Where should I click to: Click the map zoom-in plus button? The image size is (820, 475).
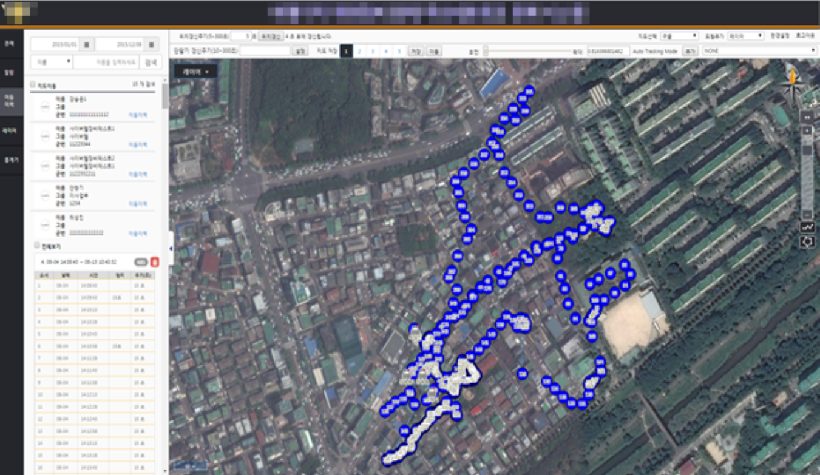click(807, 130)
